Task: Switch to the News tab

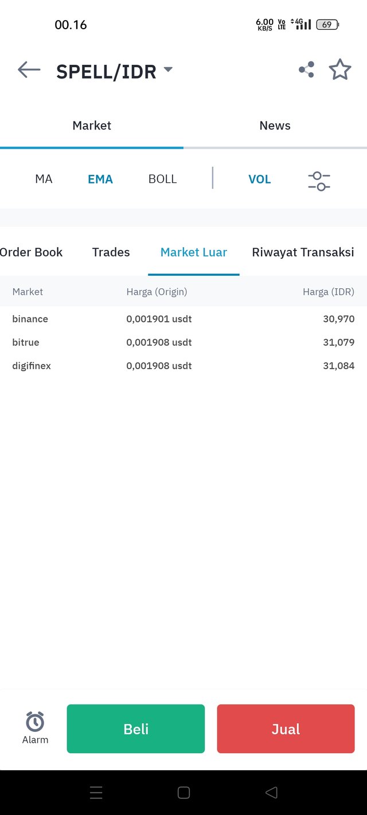Action: pos(275,126)
